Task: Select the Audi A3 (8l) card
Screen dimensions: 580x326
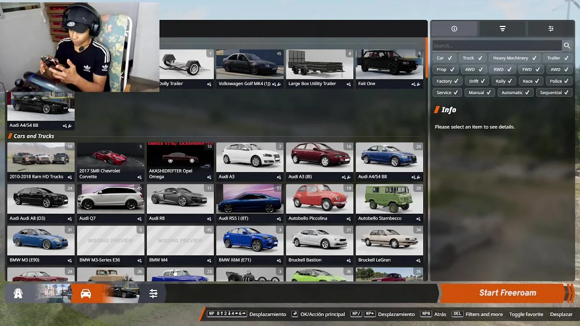Action: click(319, 162)
